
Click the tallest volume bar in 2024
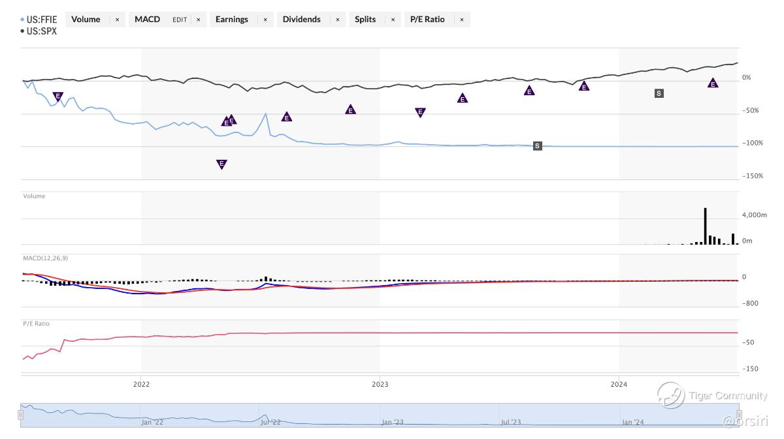[x=706, y=226]
